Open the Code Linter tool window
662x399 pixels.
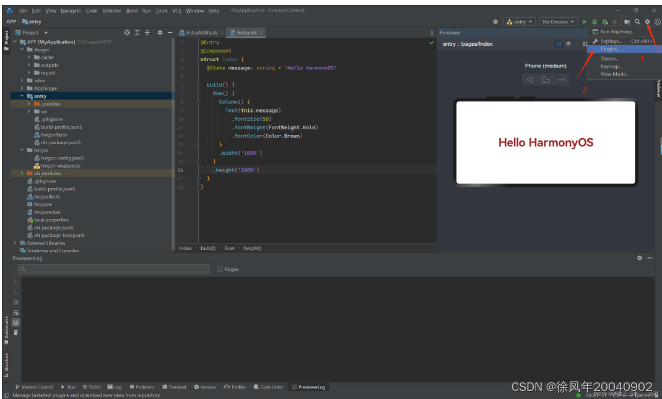click(x=269, y=387)
